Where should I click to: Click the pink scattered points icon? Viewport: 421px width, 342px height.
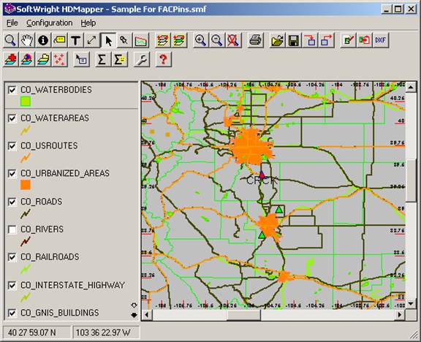59,59
